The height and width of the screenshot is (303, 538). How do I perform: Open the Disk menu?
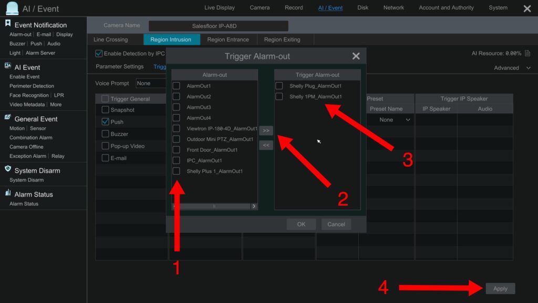tap(363, 7)
